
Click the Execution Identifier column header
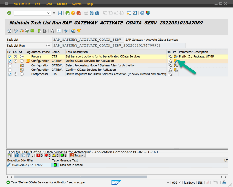(29, 160)
